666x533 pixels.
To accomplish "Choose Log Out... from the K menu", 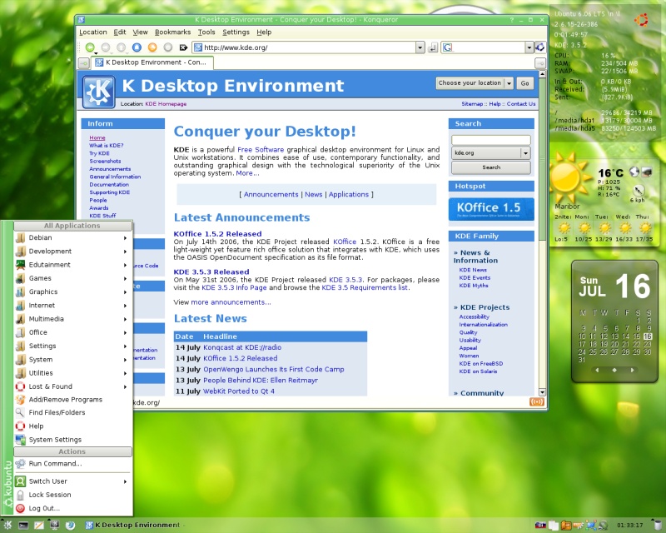I will pyautogui.click(x=72, y=508).
